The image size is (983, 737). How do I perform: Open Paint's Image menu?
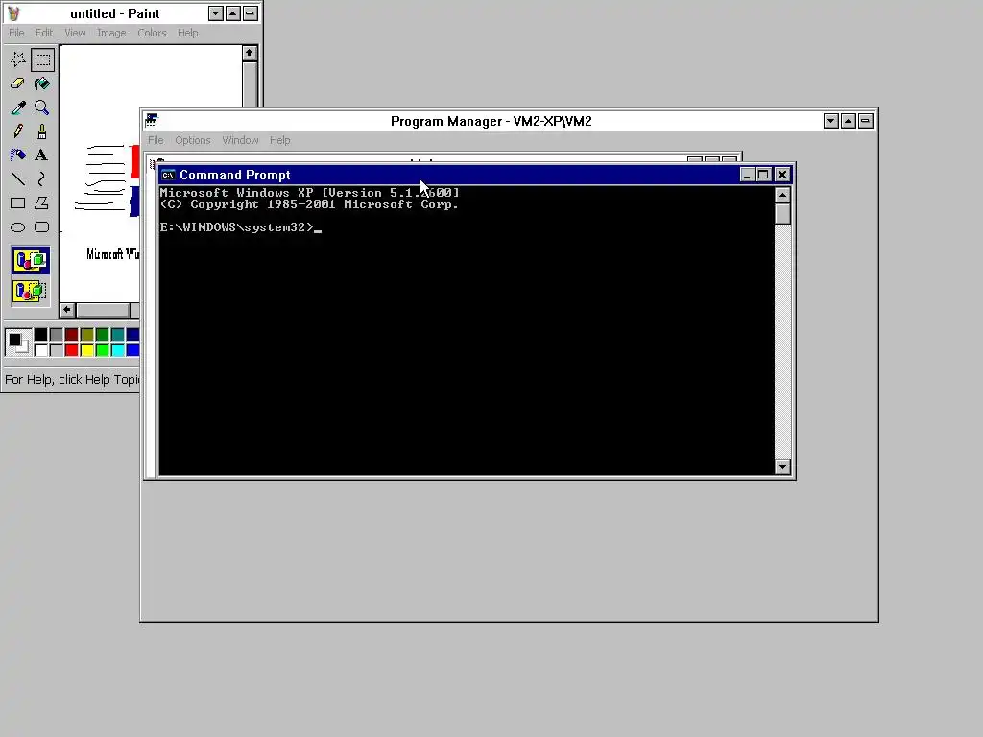(x=111, y=33)
